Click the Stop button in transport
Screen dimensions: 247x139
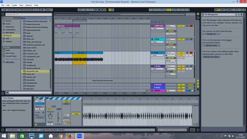(x=99, y=10)
